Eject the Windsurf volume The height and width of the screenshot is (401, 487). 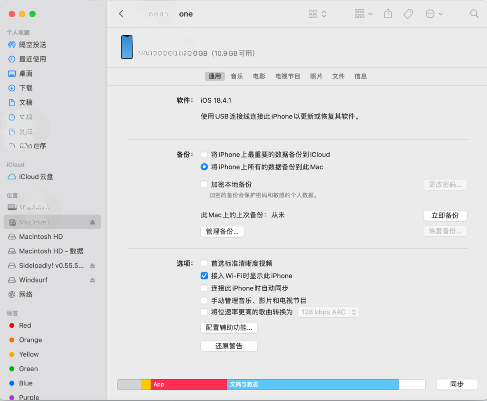(x=92, y=280)
